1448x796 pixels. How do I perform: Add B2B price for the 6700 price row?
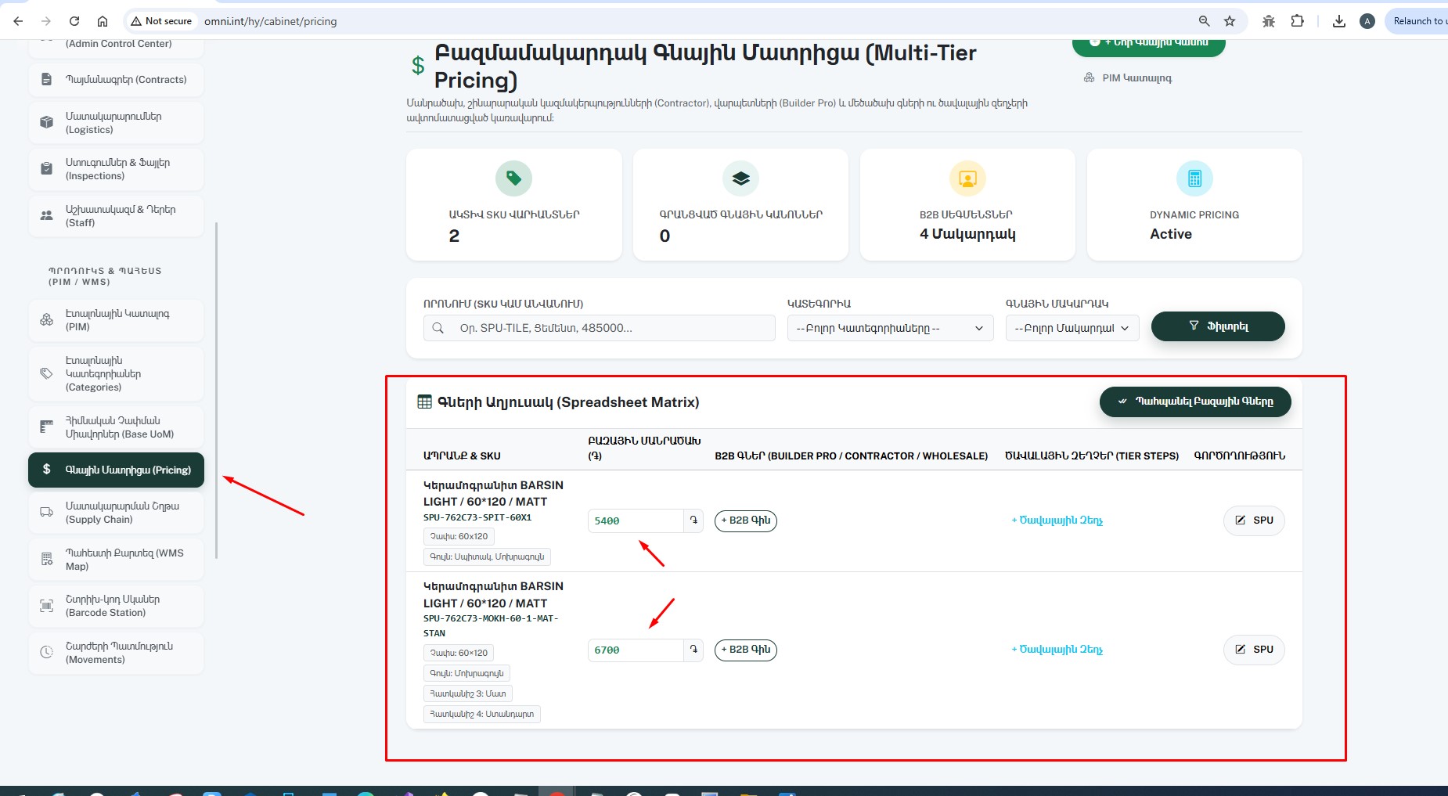(x=746, y=650)
